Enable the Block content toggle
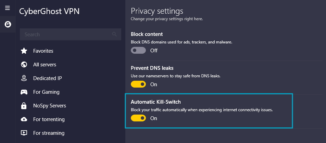 (x=138, y=50)
